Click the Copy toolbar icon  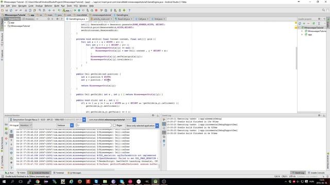[x=30, y=10]
